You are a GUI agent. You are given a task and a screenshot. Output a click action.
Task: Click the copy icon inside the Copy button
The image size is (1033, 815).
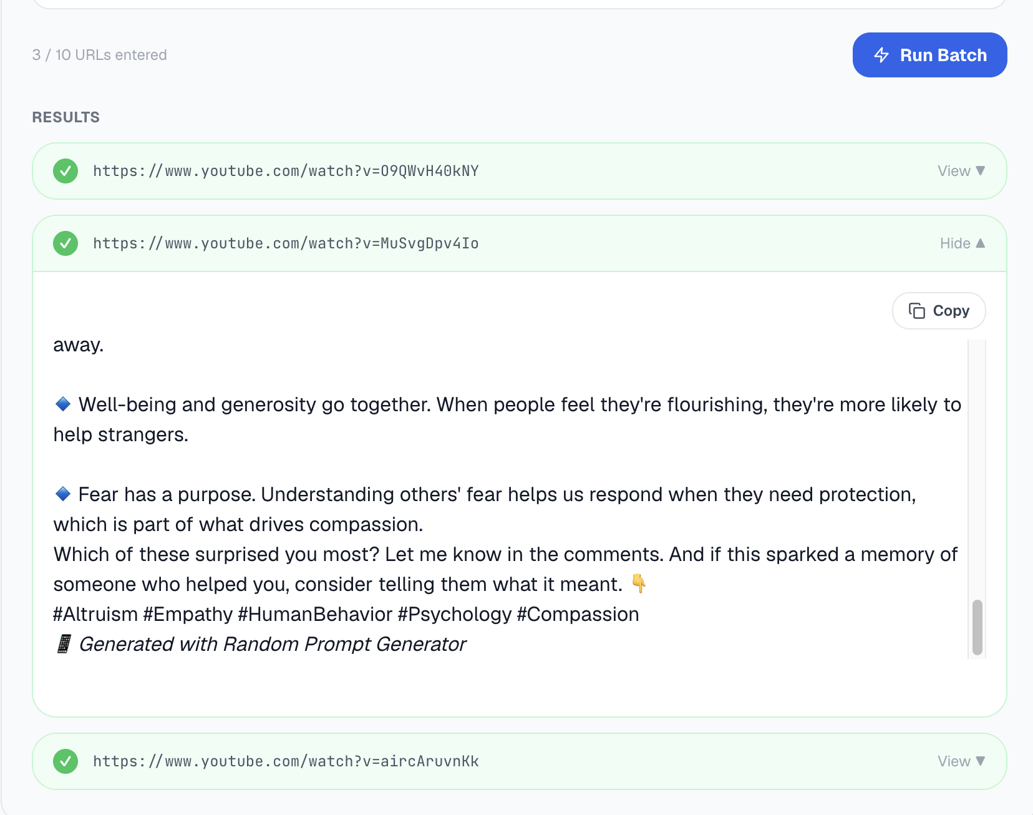coord(916,311)
